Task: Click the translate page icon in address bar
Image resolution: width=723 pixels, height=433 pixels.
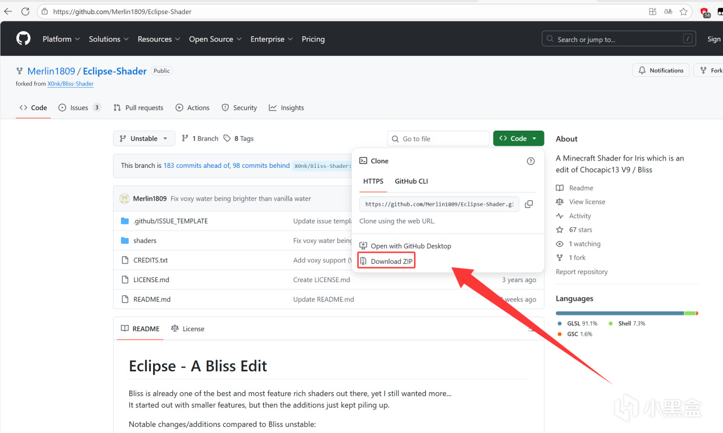Action: (668, 11)
